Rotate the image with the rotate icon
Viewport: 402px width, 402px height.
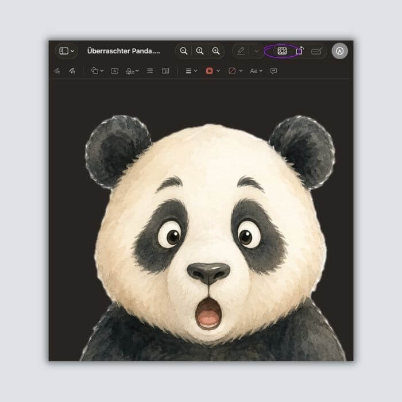tap(299, 51)
